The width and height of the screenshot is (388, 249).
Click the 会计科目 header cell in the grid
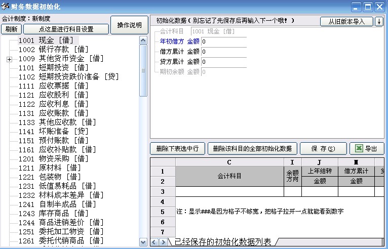[x=229, y=176]
